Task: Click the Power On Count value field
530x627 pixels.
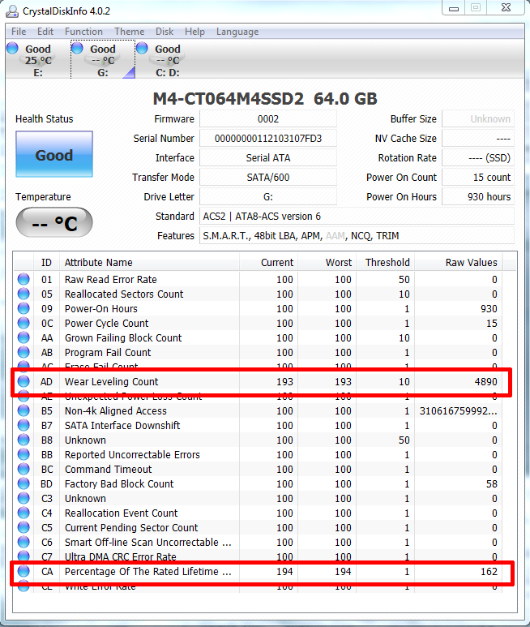Action: click(x=478, y=177)
